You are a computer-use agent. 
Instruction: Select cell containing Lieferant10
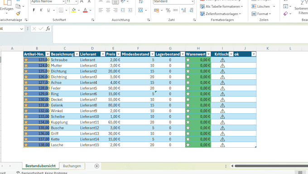[x=92, y=116]
